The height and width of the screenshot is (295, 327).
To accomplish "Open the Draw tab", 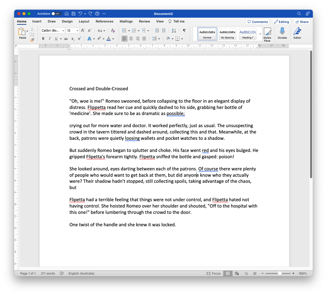I will tap(52, 21).
